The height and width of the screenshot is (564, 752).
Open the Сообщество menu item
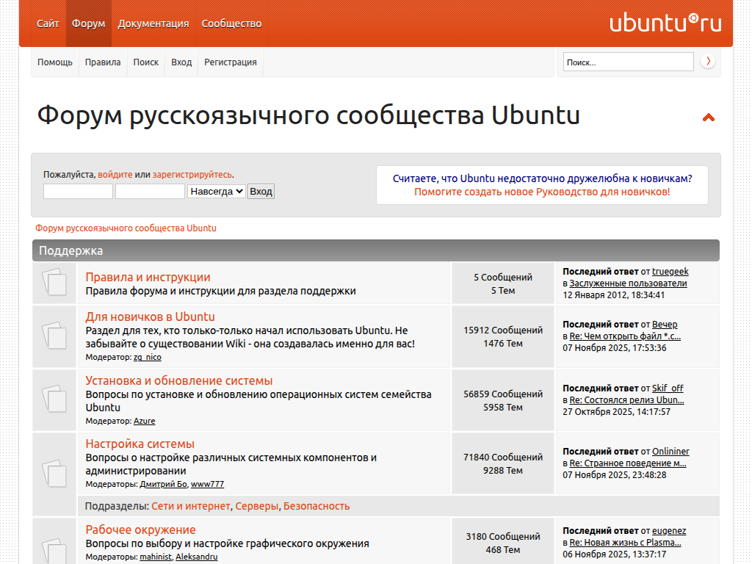231,23
